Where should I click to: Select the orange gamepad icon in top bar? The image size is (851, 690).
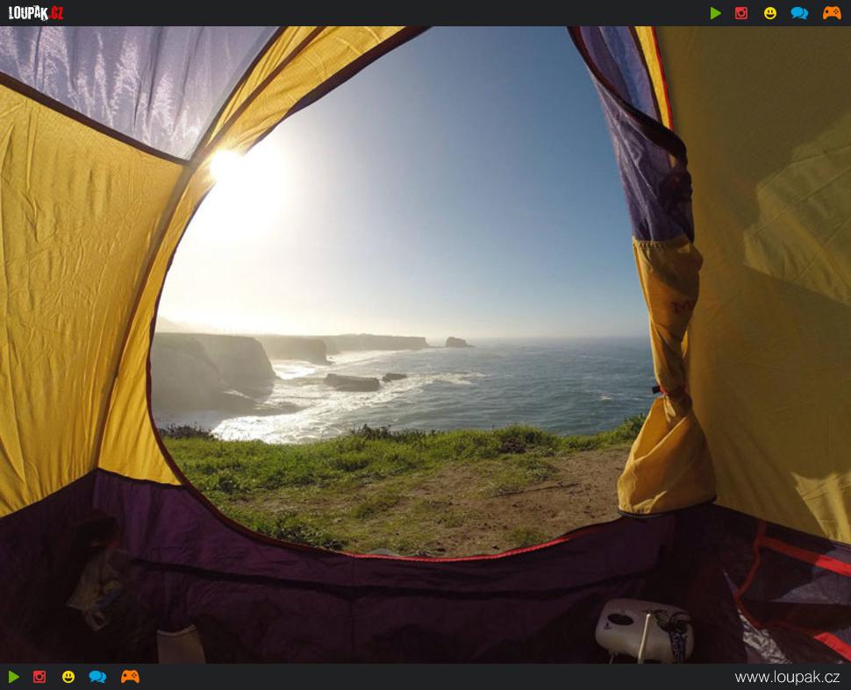point(831,13)
